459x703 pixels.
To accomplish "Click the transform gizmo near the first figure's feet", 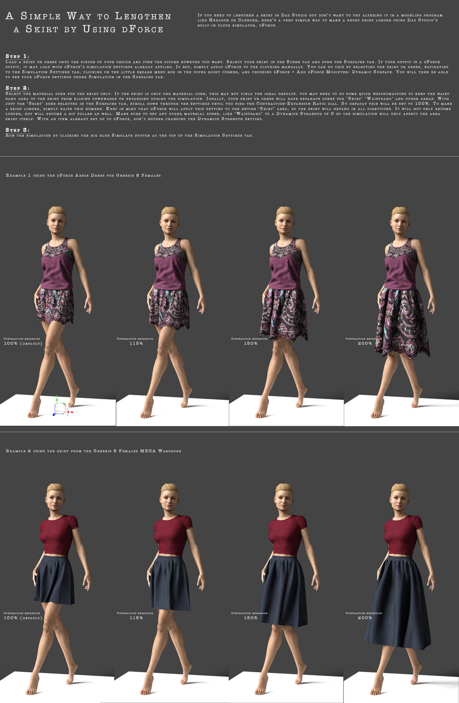I will (62, 406).
